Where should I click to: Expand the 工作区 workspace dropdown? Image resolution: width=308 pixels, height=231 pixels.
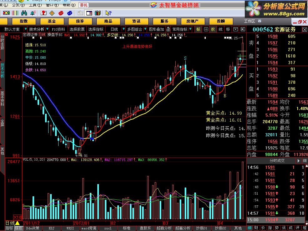coord(260,21)
